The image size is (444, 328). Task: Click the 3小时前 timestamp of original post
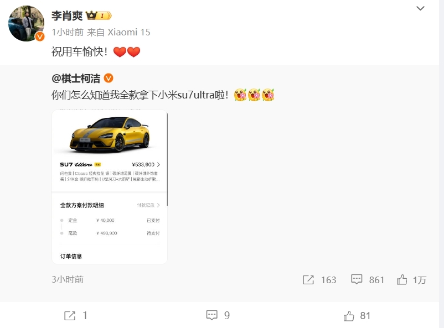pos(68,280)
